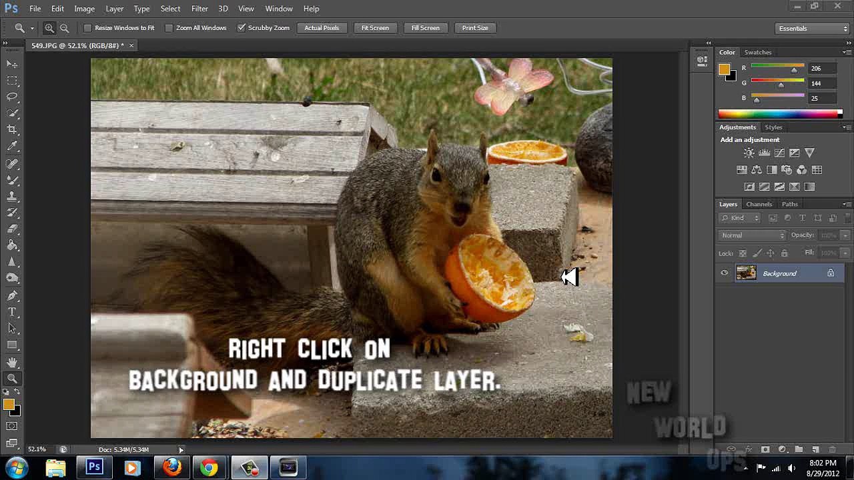The width and height of the screenshot is (854, 480).
Task: Open the Opacity slider arrow
Action: pyautogui.click(x=845, y=235)
